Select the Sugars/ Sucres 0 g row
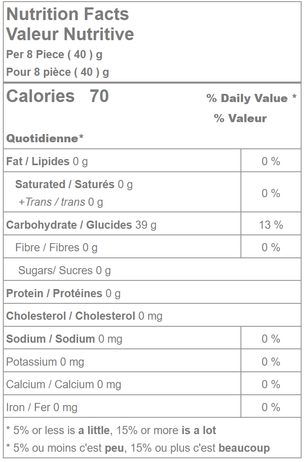The height and width of the screenshot is (462, 304). click(x=64, y=271)
